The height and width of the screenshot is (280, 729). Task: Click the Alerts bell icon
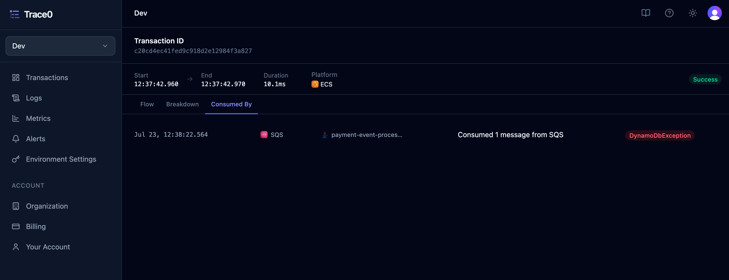[x=16, y=138]
